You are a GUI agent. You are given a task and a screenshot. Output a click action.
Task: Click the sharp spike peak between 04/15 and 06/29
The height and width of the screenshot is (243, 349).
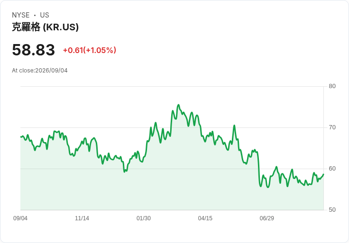click(x=234, y=126)
